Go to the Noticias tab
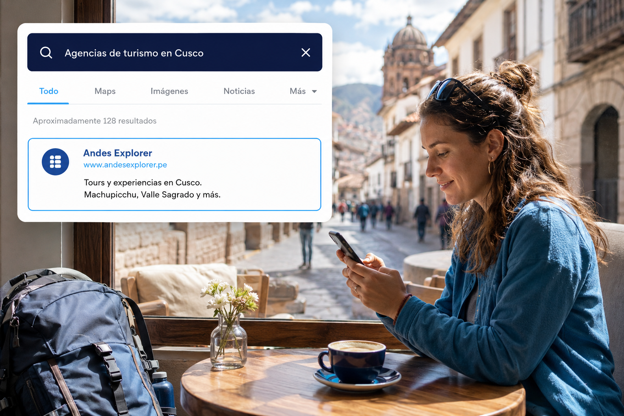This screenshot has width=624, height=416. coord(239,91)
